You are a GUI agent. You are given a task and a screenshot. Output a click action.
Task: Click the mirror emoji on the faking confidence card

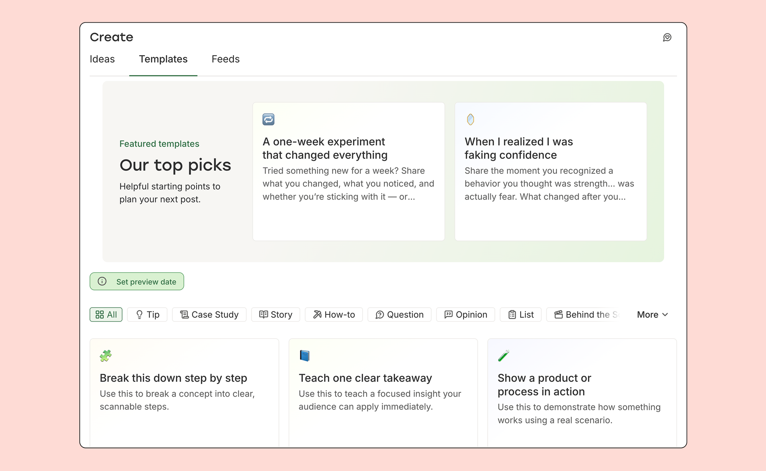click(x=471, y=119)
